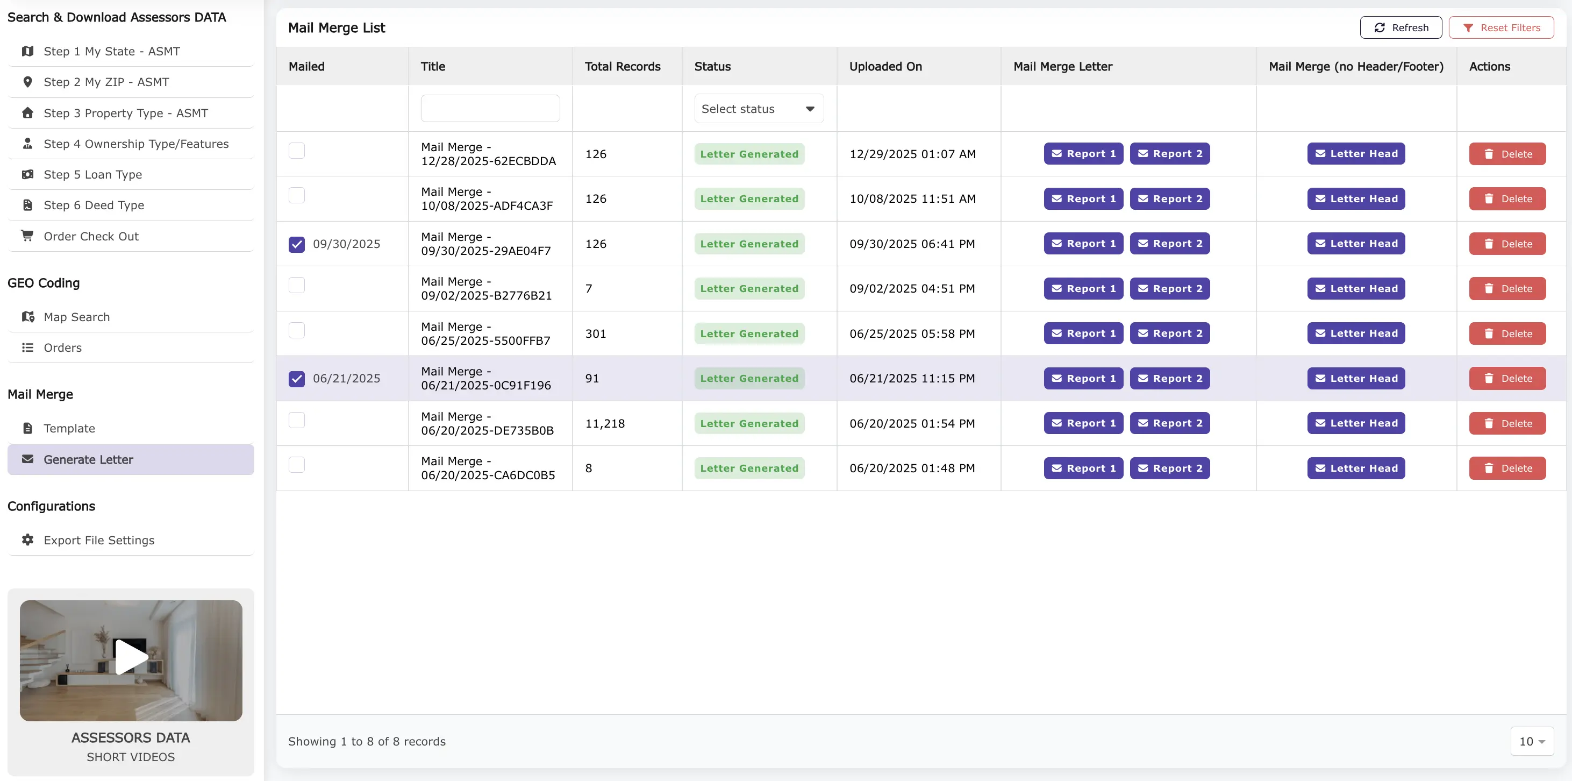Image resolution: width=1572 pixels, height=781 pixels.
Task: Open the rows-per-page dropdown showing 10
Action: [x=1532, y=741]
